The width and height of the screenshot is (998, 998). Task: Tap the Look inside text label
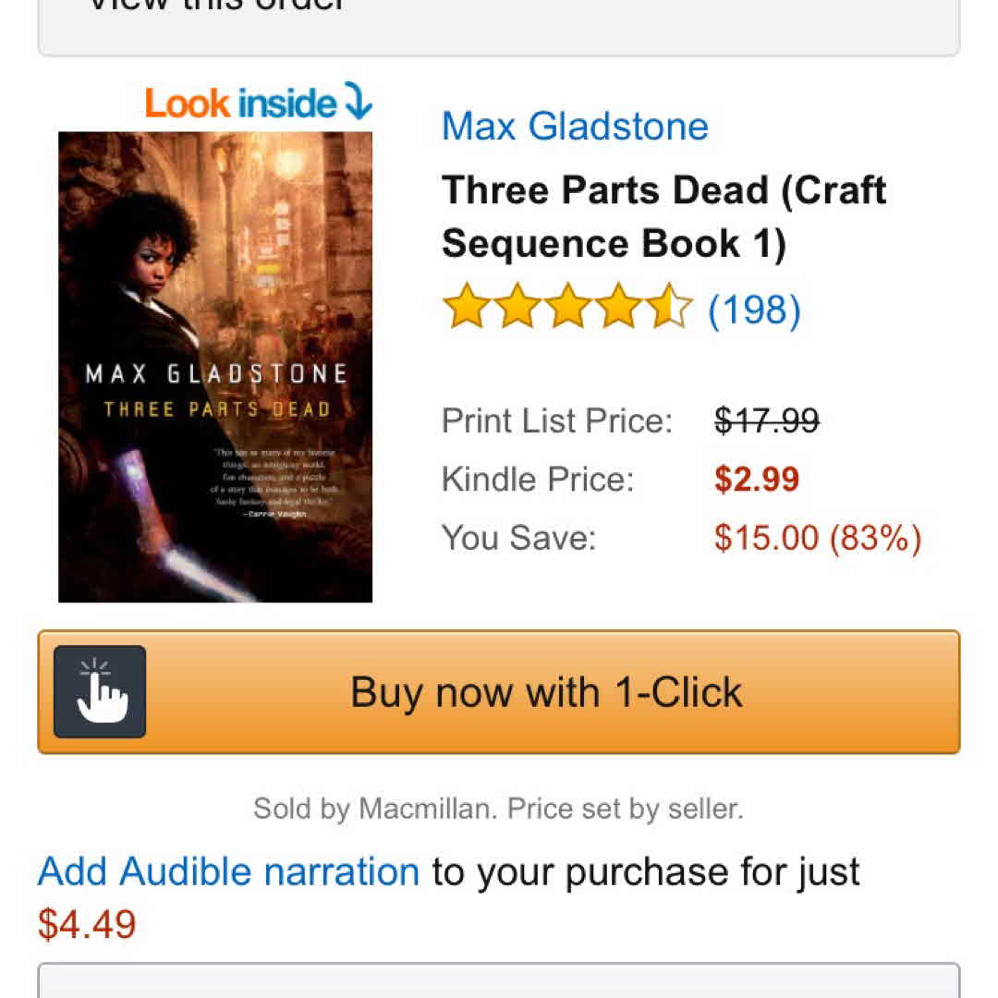tap(241, 103)
